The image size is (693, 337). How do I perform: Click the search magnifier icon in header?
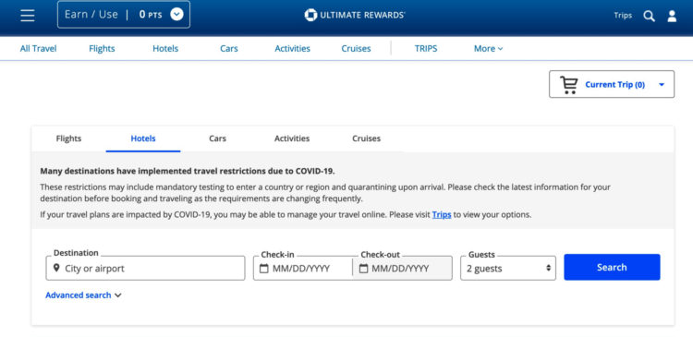point(649,17)
